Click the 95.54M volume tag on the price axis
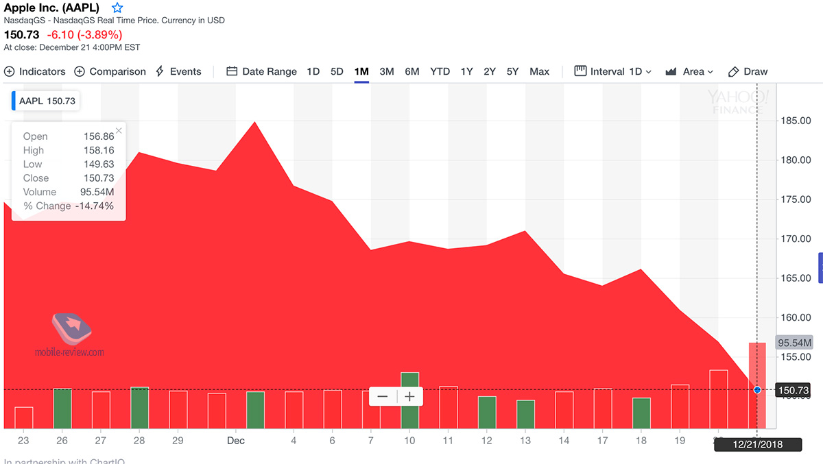The image size is (823, 464). (x=794, y=343)
